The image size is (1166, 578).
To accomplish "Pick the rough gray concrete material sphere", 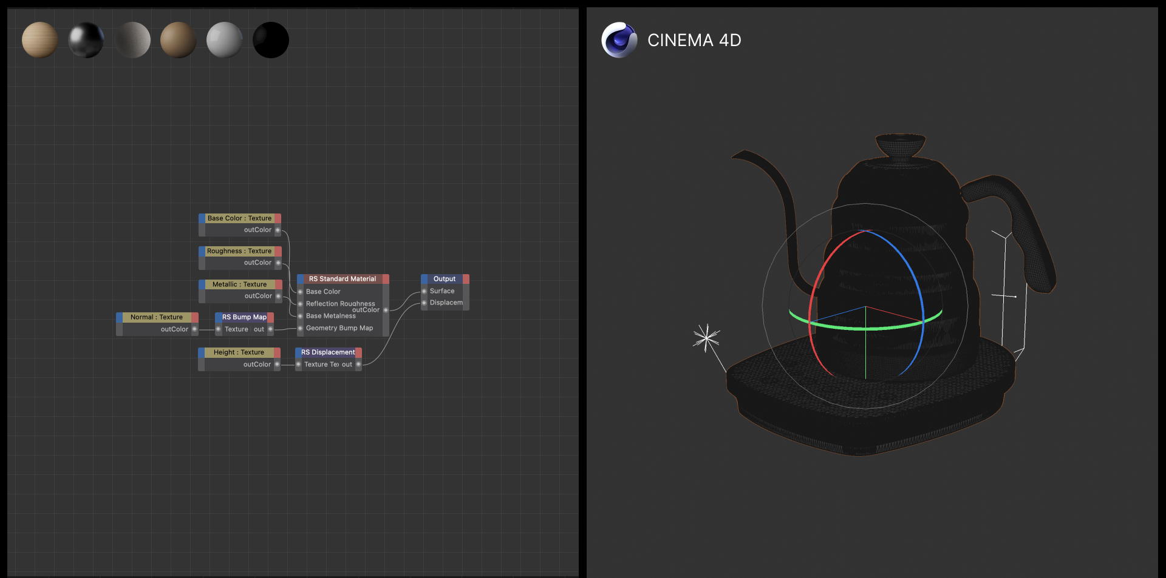I will (x=132, y=40).
